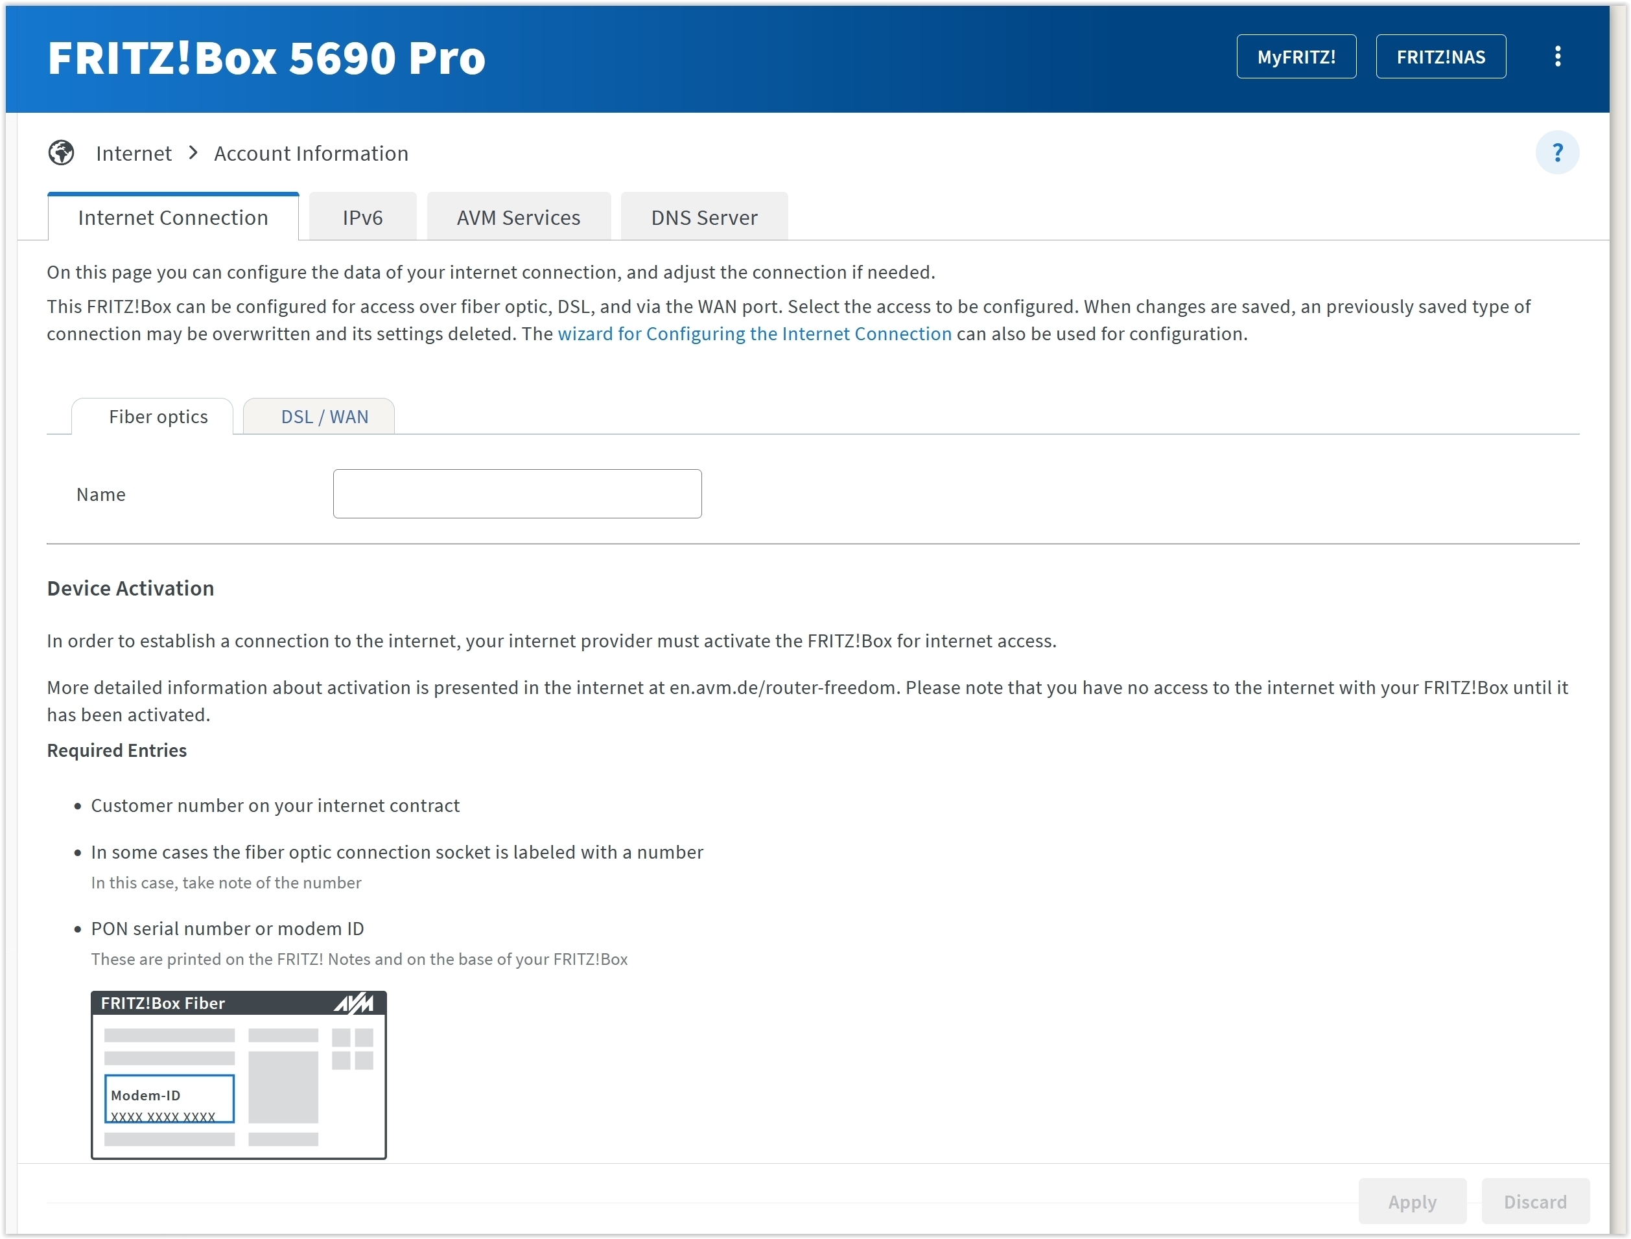Click the Name field label

point(101,494)
